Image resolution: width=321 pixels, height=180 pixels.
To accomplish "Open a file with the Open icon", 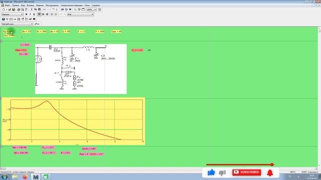I will (x=10, y=9).
